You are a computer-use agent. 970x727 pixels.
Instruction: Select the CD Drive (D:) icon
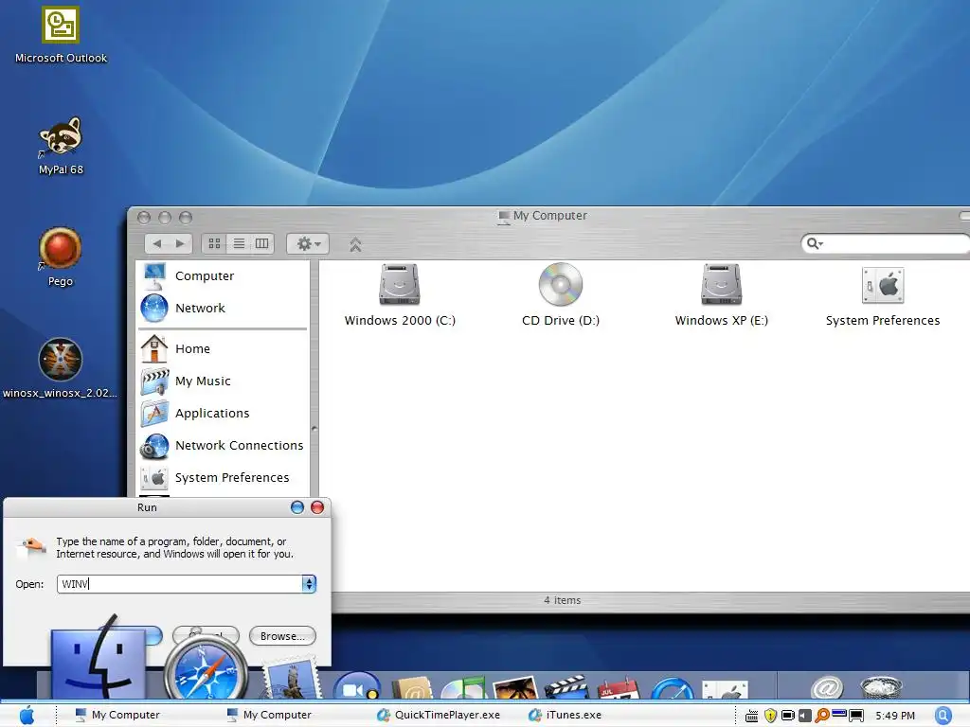click(561, 295)
